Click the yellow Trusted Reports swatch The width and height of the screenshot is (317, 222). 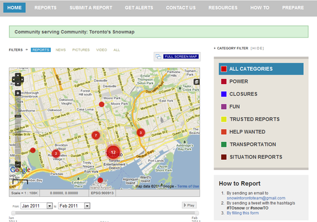click(224, 119)
